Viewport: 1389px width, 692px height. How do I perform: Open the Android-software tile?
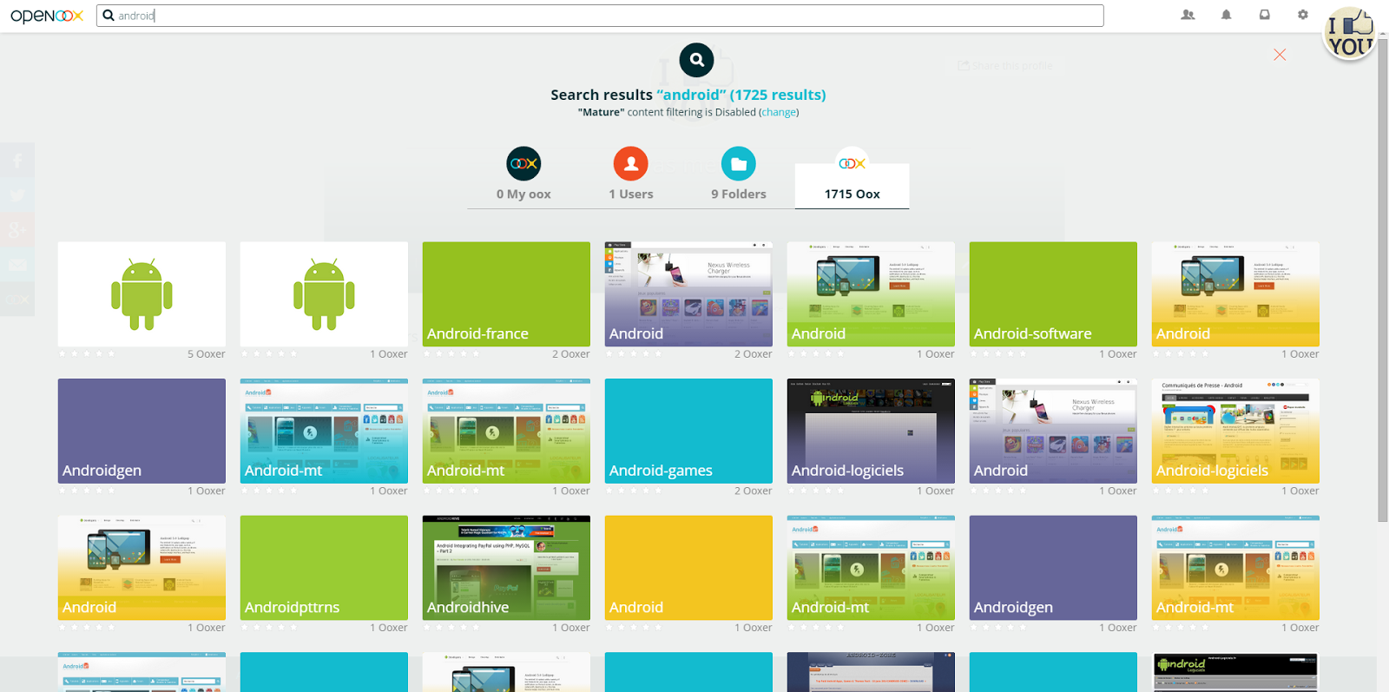tap(1053, 294)
